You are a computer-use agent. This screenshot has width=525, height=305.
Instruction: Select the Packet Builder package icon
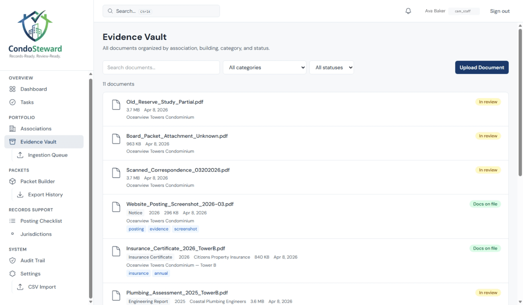click(x=12, y=181)
